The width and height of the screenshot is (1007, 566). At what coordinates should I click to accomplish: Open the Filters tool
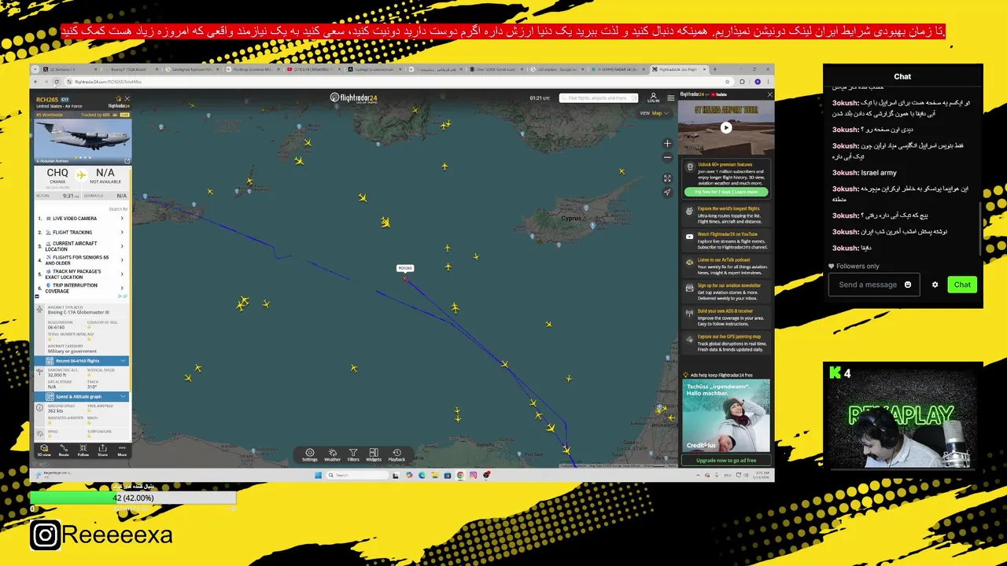pyautogui.click(x=353, y=454)
